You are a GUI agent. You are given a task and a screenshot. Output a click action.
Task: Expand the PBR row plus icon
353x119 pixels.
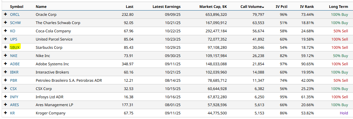[x=6, y=80]
